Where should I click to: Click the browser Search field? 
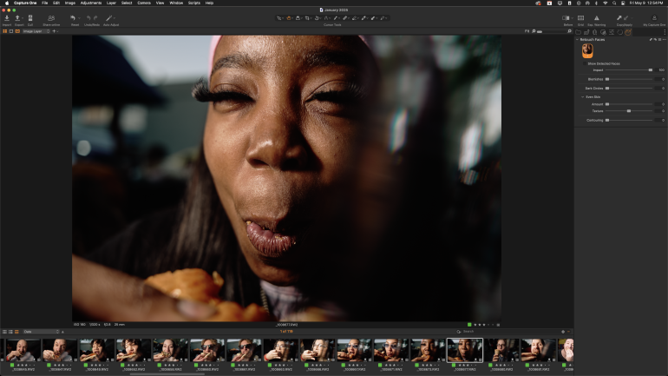[x=507, y=332]
